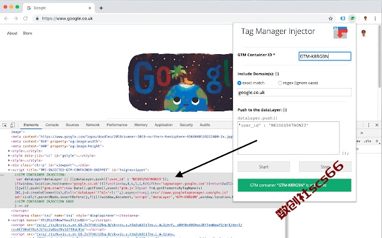Click the Stop button in Tag Manager Injector
The height and width of the screenshot is (238, 382).
325,167
